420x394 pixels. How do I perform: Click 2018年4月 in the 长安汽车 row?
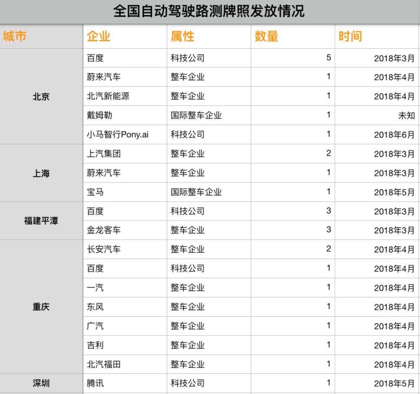pos(394,250)
